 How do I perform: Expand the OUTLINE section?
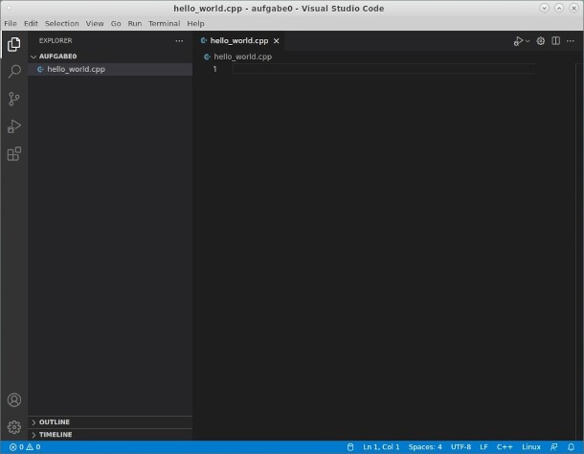[x=110, y=422]
